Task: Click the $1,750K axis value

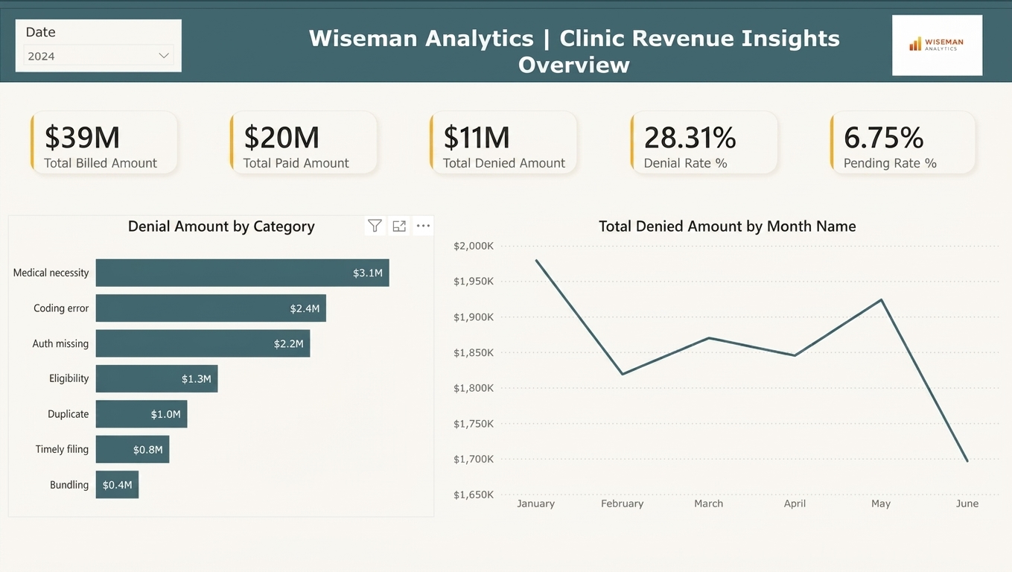Action: tap(474, 424)
